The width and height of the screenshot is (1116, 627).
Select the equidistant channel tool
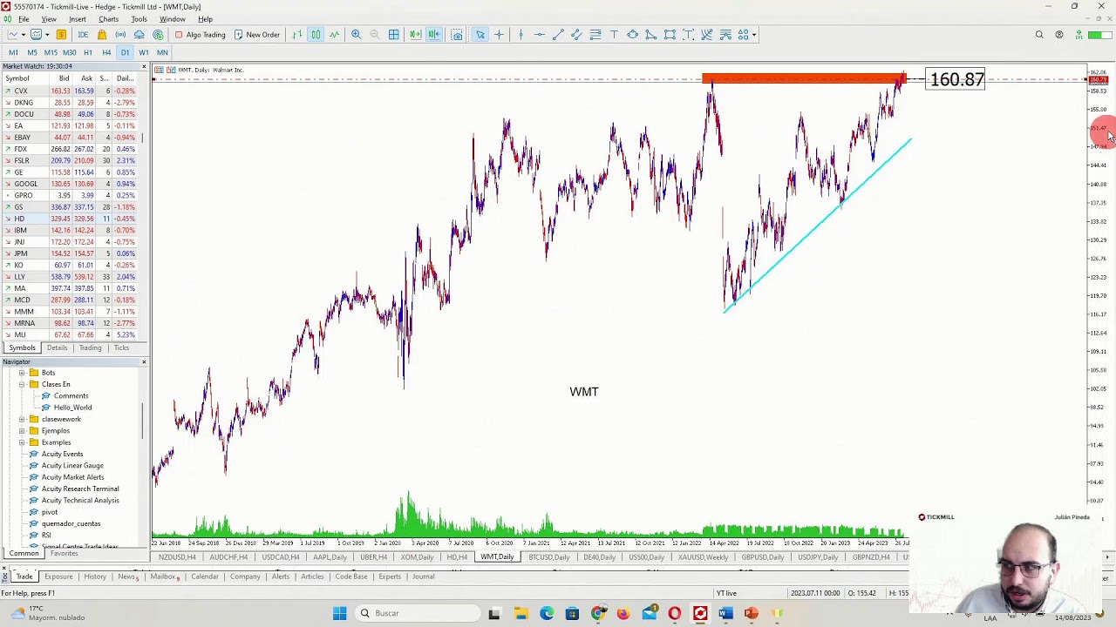[x=576, y=35]
